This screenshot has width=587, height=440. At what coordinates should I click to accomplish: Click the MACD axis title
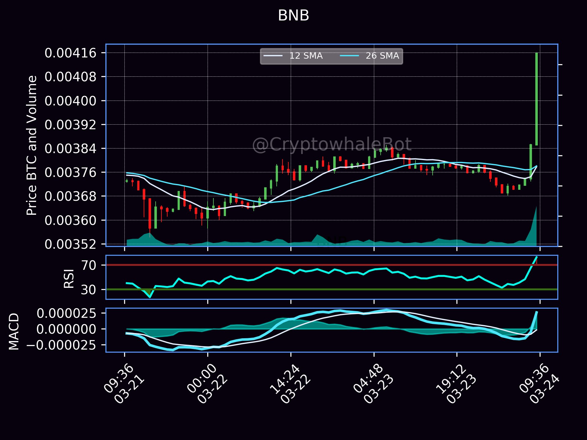(14, 332)
